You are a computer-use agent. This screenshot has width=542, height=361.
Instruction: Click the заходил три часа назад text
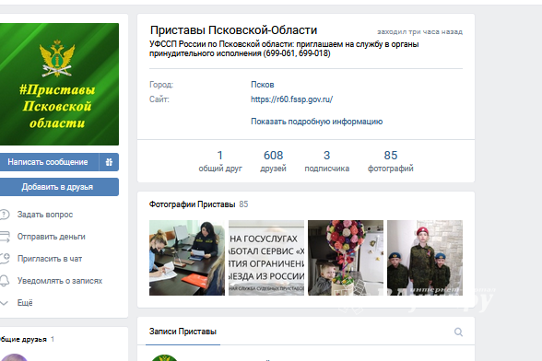(419, 32)
